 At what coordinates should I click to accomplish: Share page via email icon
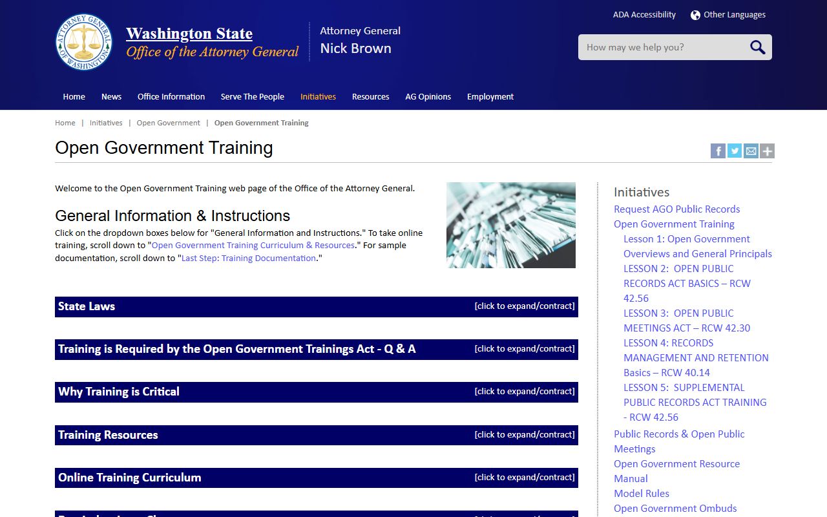pos(751,151)
